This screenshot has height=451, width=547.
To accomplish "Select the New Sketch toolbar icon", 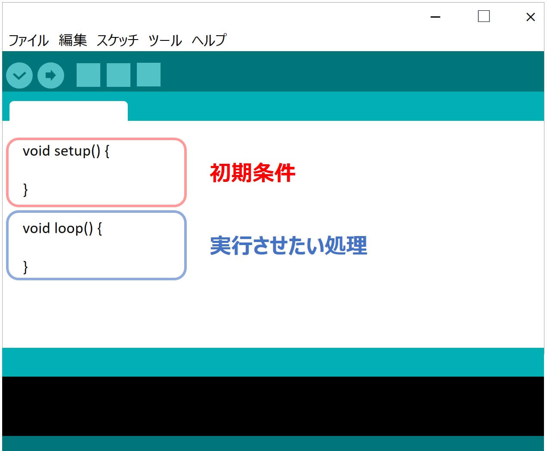I will (88, 75).
